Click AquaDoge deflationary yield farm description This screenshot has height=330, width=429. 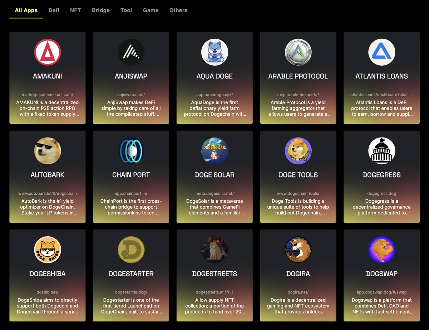214,108
